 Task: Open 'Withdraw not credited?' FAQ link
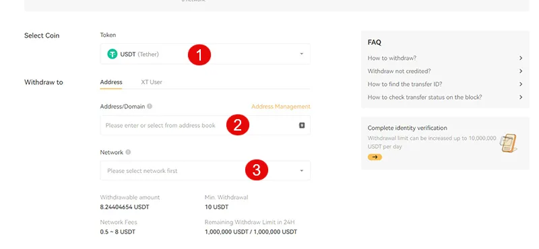[399, 71]
